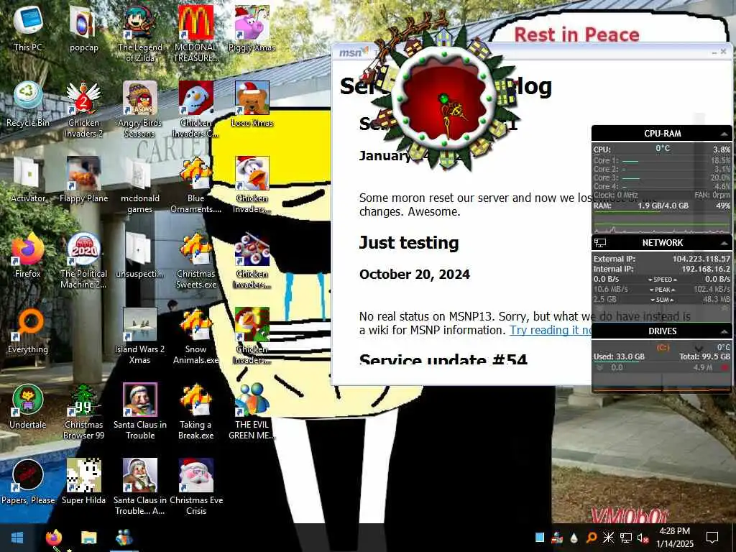Open the mcdonald games folder

pyautogui.click(x=140, y=185)
